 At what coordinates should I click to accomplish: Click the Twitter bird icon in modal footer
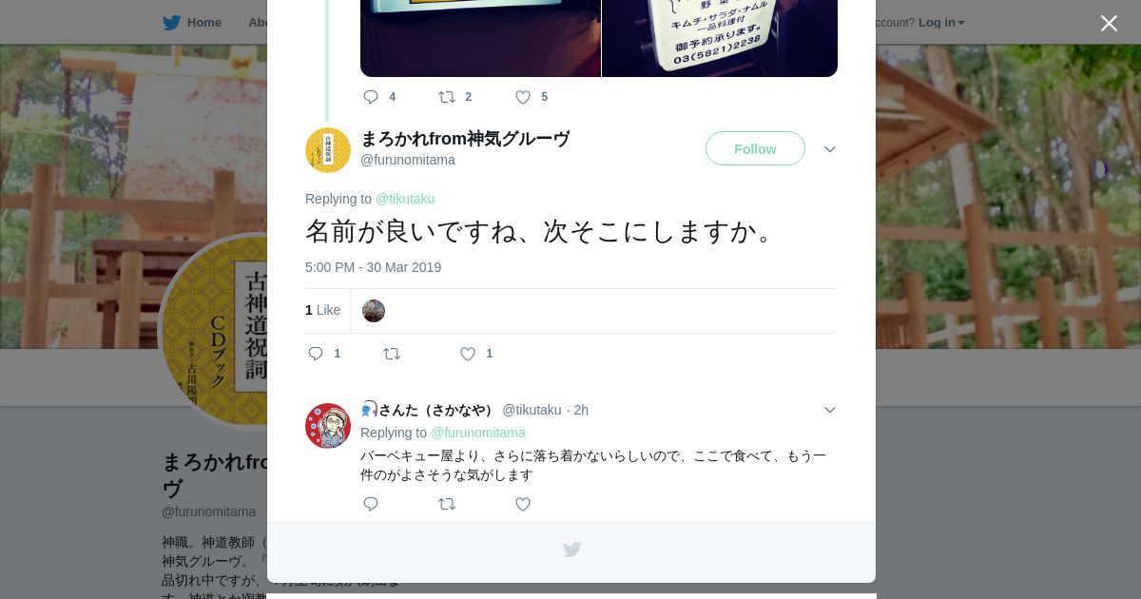coord(571,550)
